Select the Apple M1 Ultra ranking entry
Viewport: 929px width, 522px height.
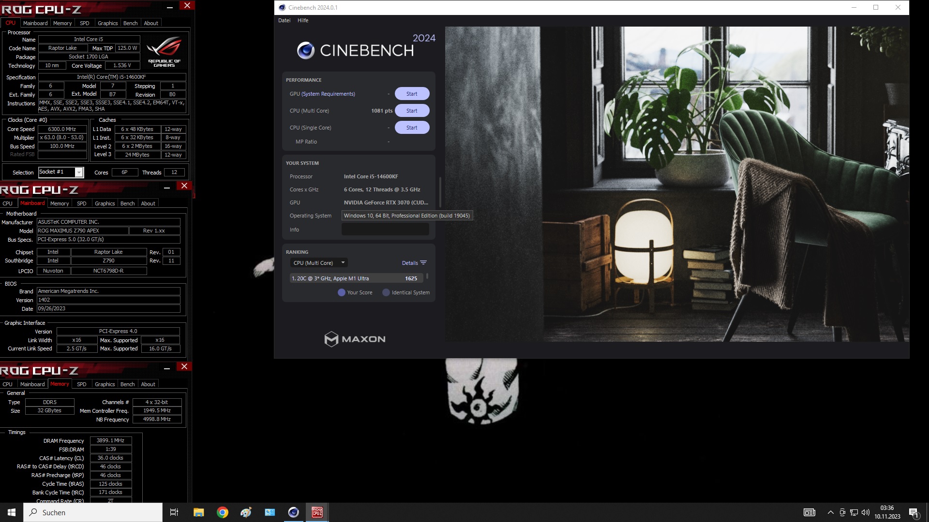(357, 278)
